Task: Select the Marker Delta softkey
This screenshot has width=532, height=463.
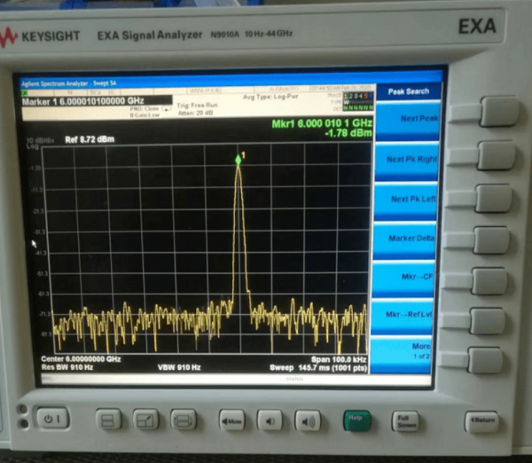Action: 408,239
